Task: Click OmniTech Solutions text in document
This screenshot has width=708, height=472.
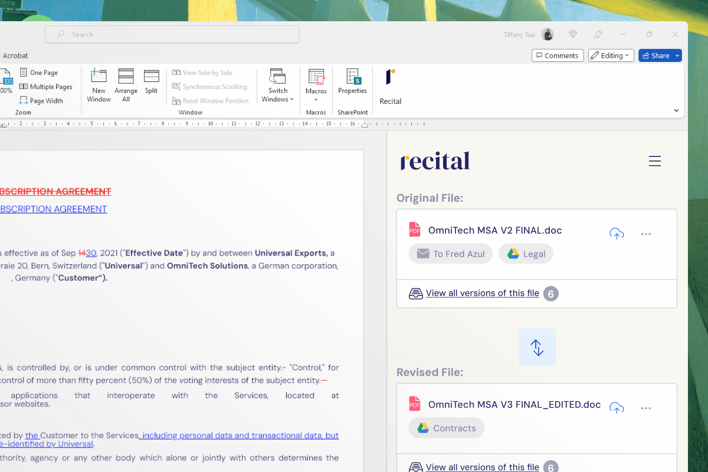Action: [x=207, y=265]
